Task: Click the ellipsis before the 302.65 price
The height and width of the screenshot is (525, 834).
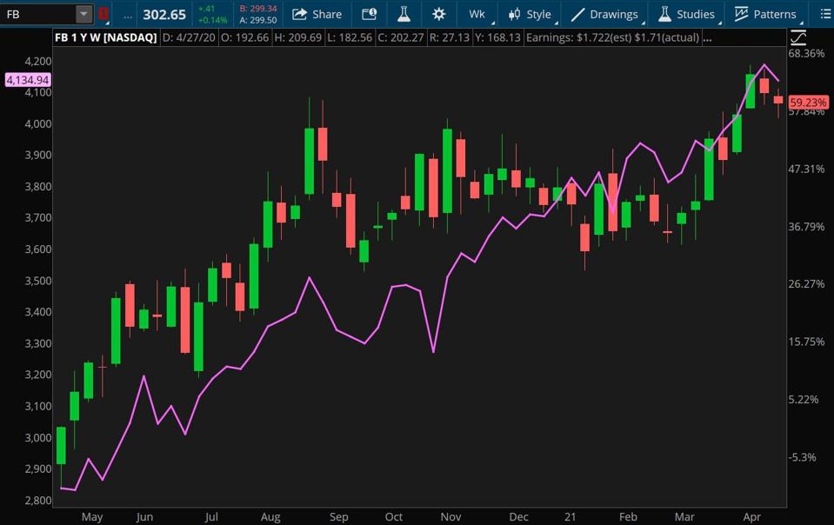Action: 128,15
